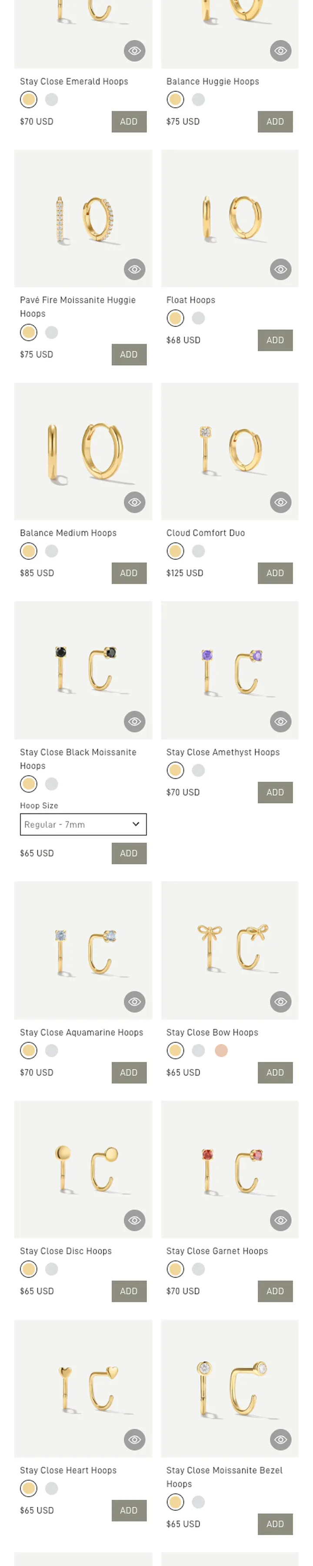Open quick view for Stay Close Garnet Hoops
Viewport: 313px width, 1566px height.
tap(281, 1220)
